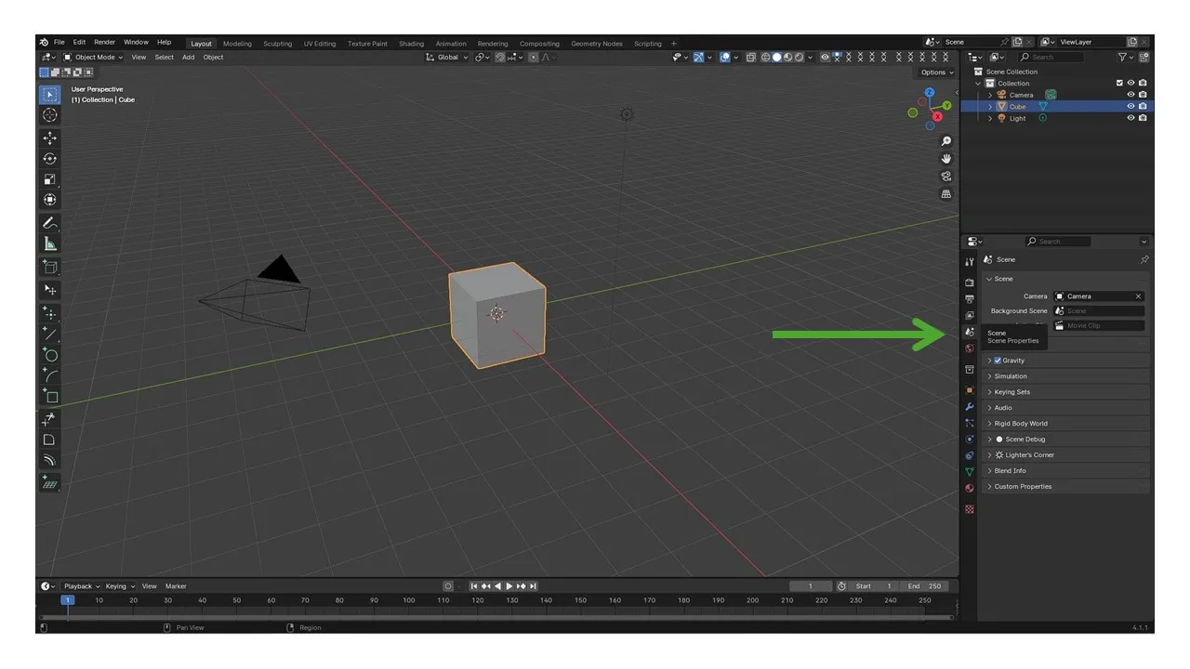Screen dimensions: 1190x669
Task: Select the Move tool in the toolbar
Action: click(x=49, y=137)
